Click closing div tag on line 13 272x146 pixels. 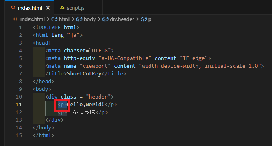coord(54,120)
